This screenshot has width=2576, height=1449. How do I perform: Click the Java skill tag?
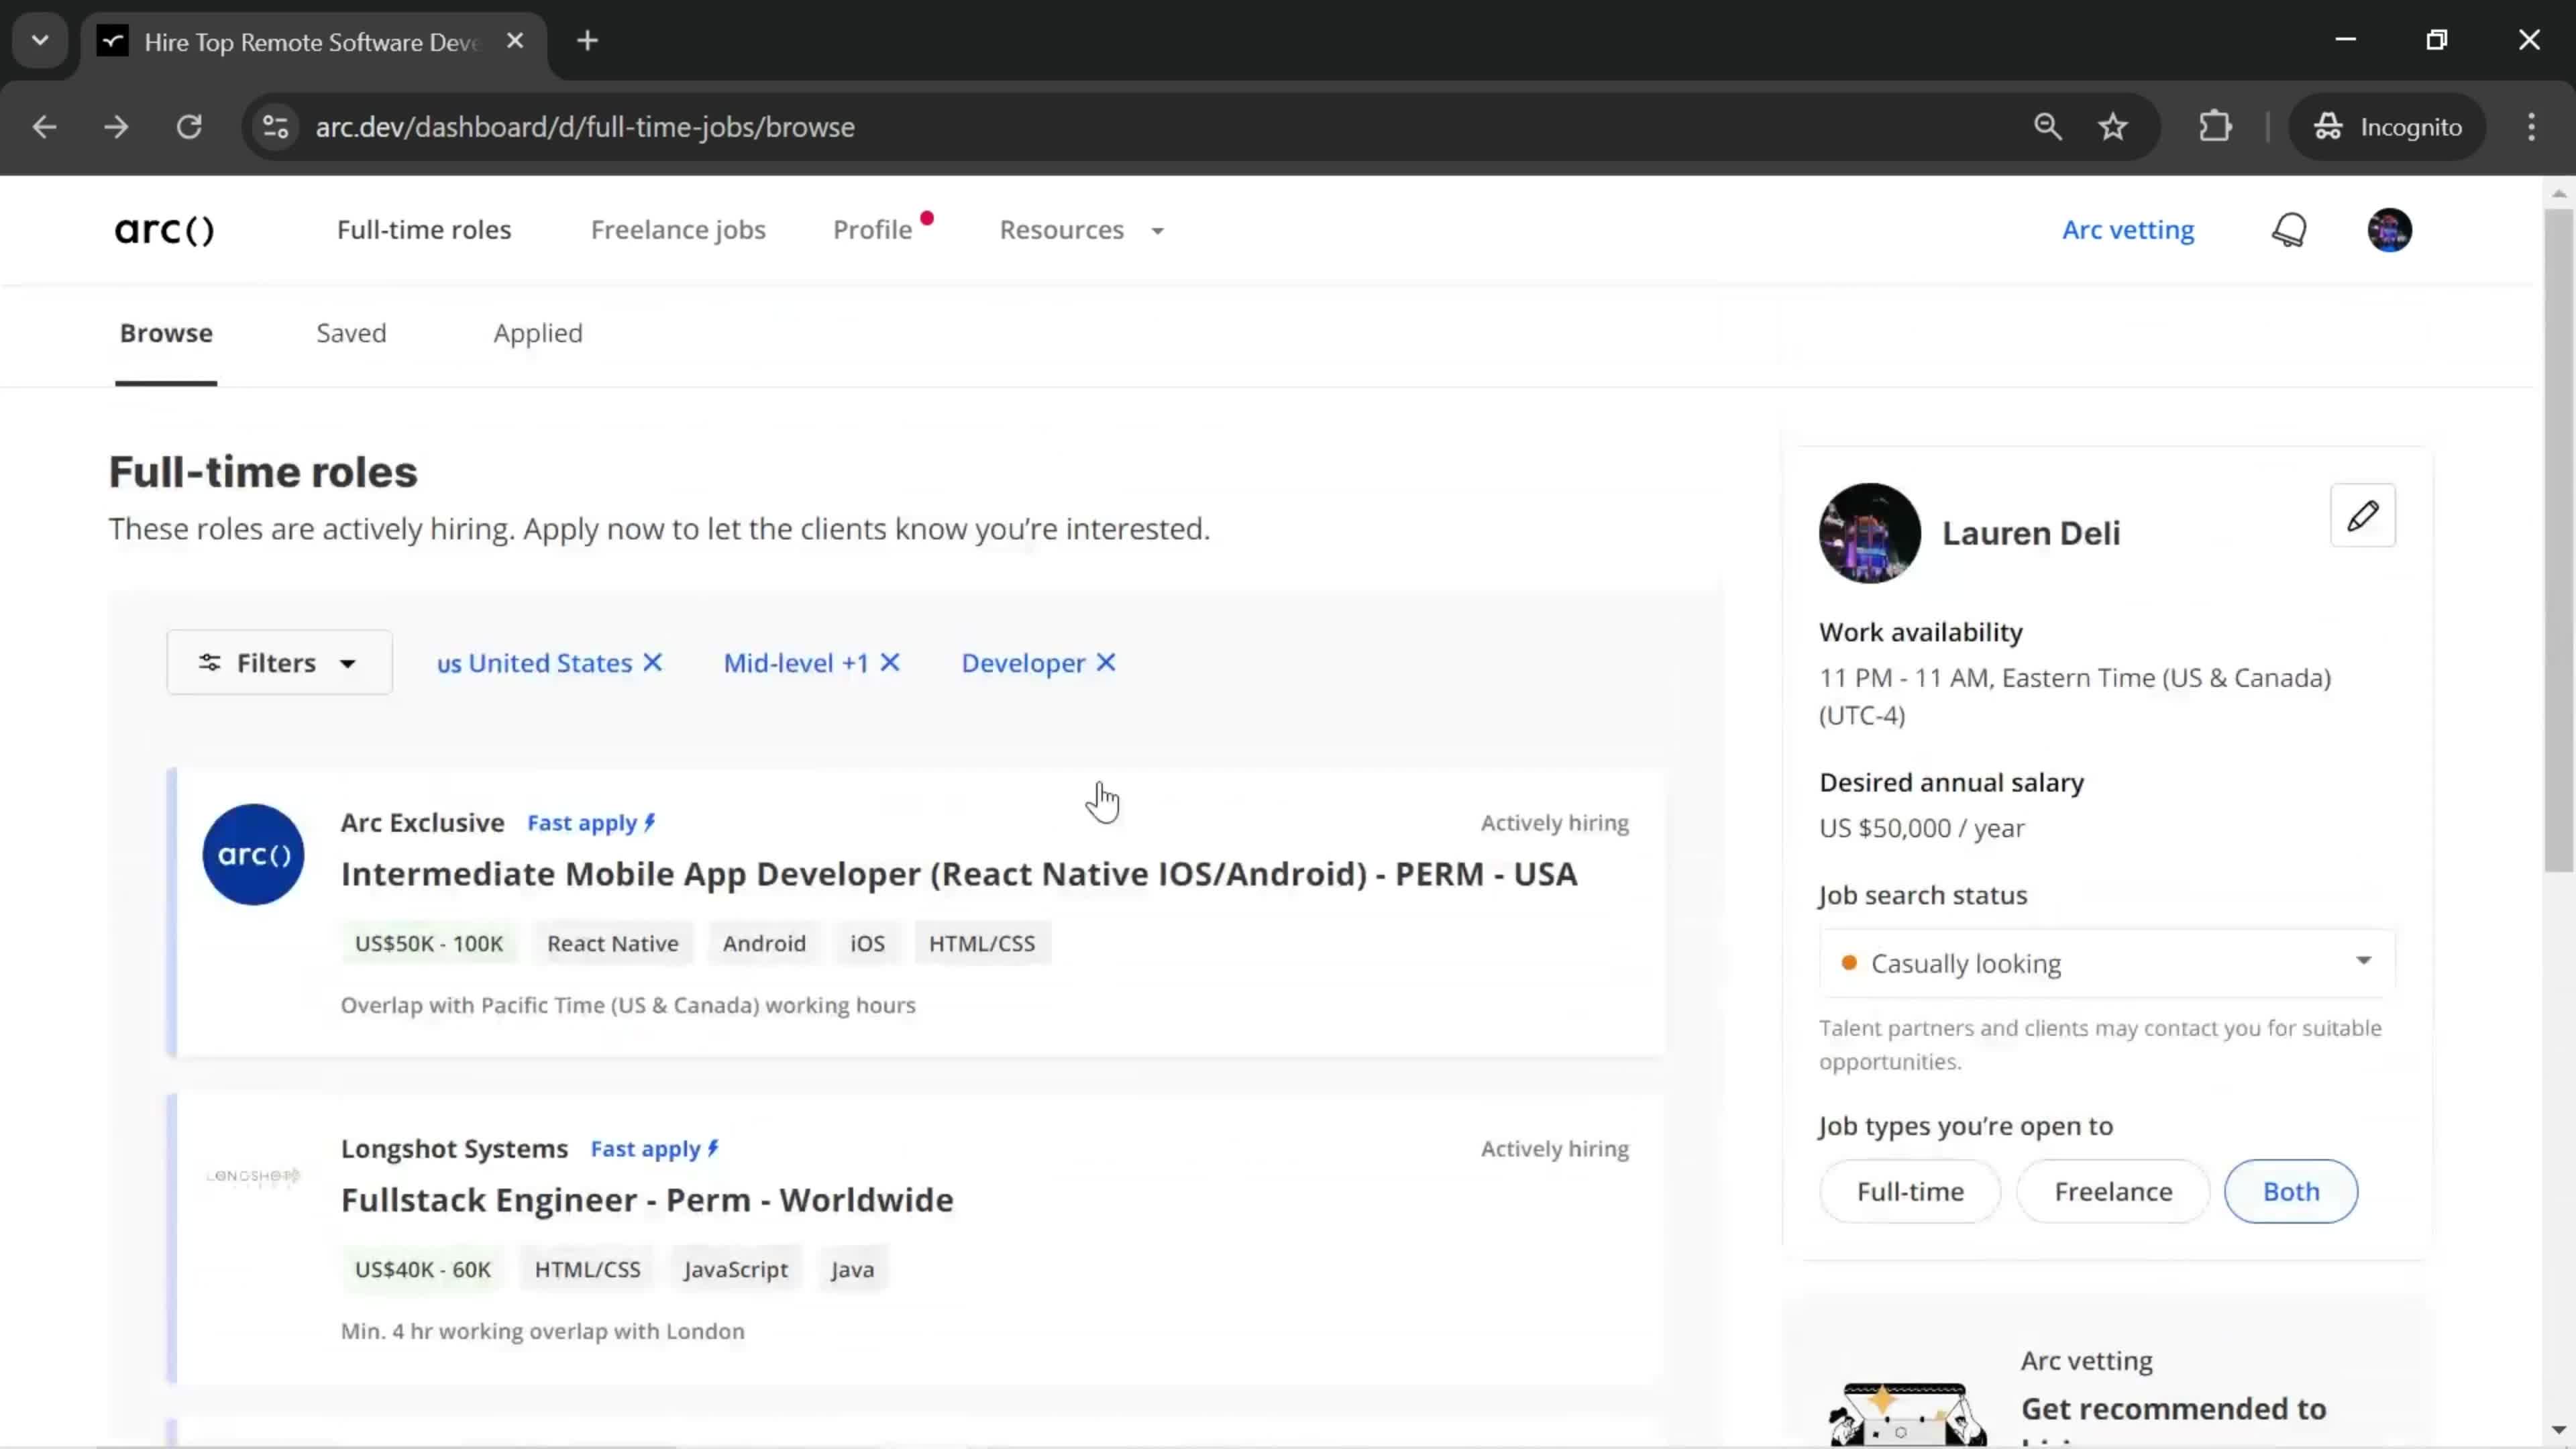pyautogui.click(x=852, y=1269)
